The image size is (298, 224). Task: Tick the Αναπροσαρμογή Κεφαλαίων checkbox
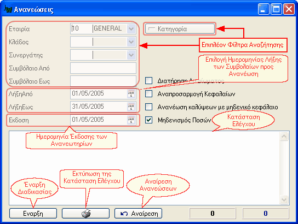[x=148, y=93]
